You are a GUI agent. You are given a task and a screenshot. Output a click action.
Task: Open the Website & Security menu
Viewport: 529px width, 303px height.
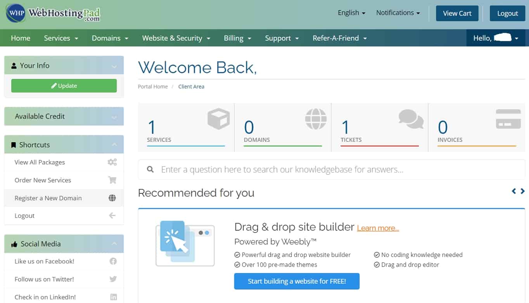[x=176, y=38]
